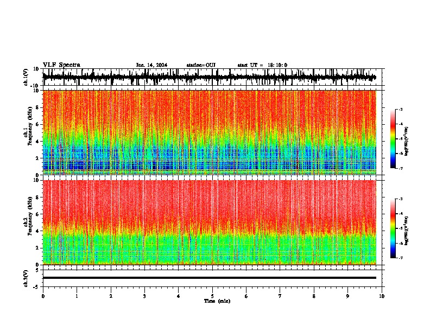
Task: Click time axis tick label "5"
Action: pos(212,296)
